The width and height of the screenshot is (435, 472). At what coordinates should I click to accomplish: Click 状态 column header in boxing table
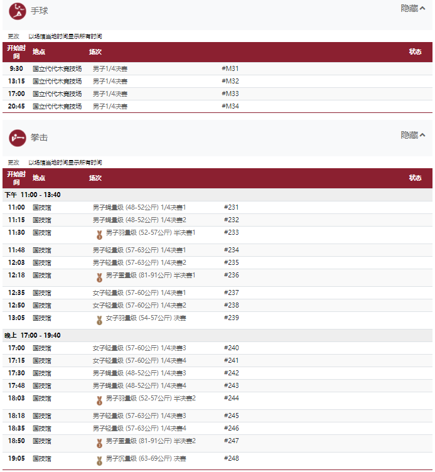click(415, 178)
